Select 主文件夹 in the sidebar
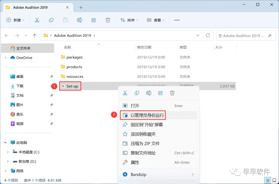Image resolution: width=279 pixels, height=184 pixels. [28, 48]
